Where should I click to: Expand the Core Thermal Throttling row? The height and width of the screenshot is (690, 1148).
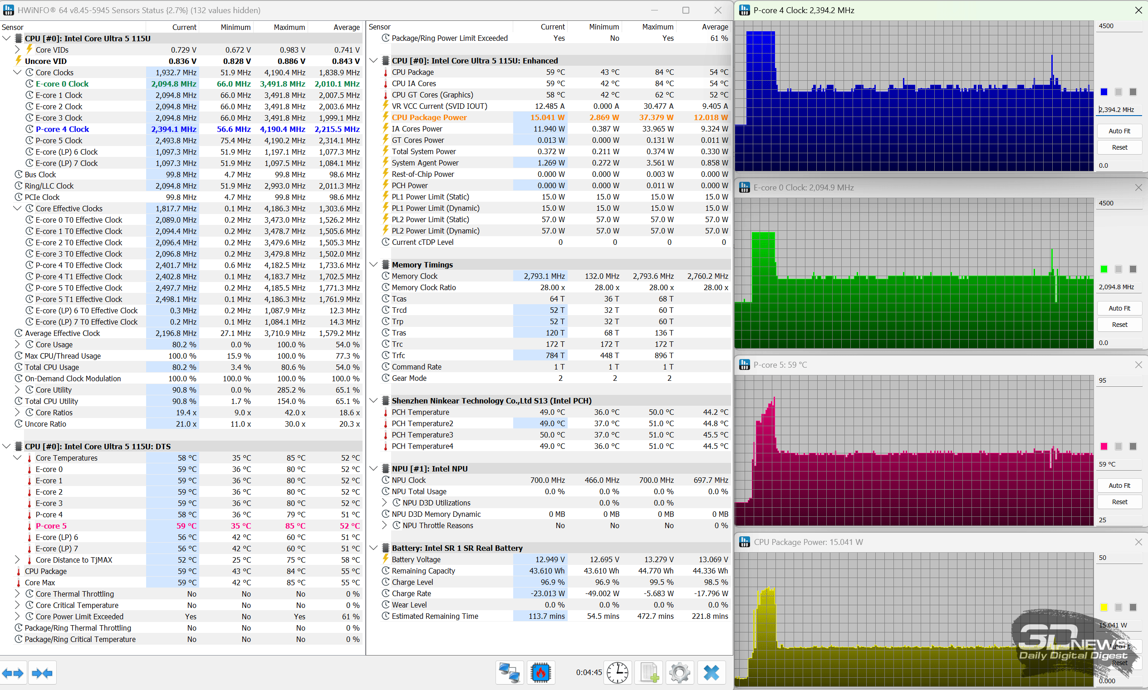coord(17,594)
